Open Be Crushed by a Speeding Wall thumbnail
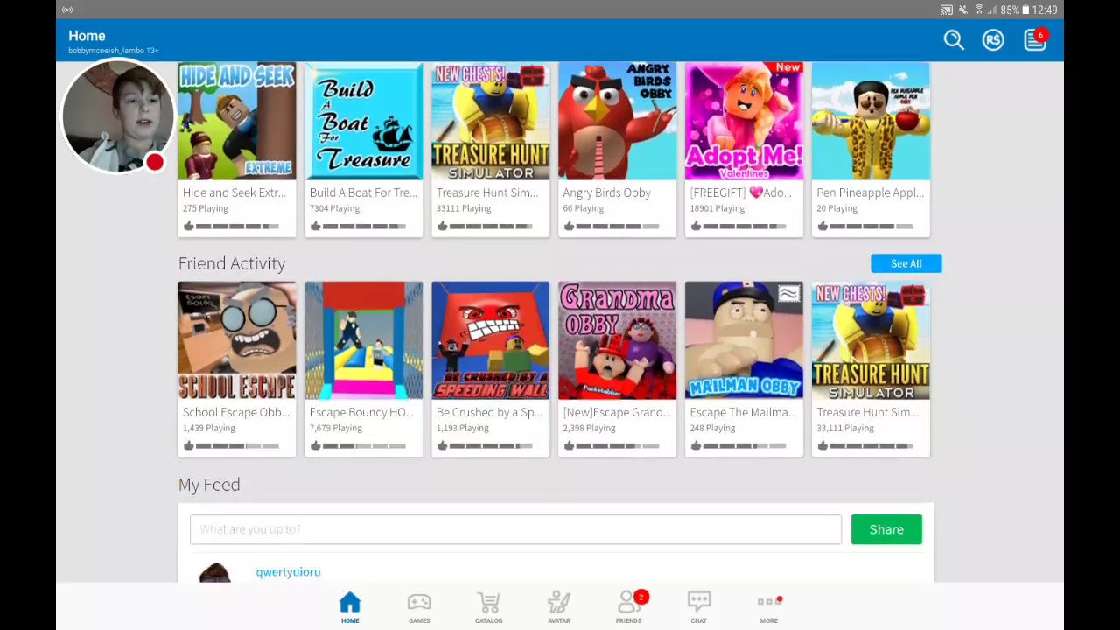Image resolution: width=1120 pixels, height=630 pixels. pyautogui.click(x=491, y=340)
